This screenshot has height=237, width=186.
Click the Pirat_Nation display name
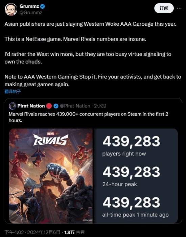tap(31, 106)
